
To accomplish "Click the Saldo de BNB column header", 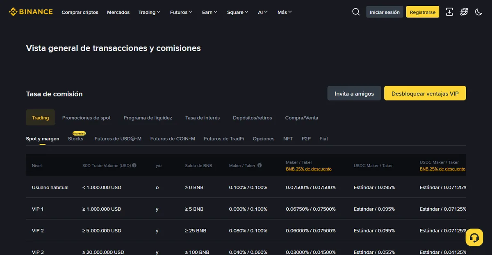I will coord(198,166).
